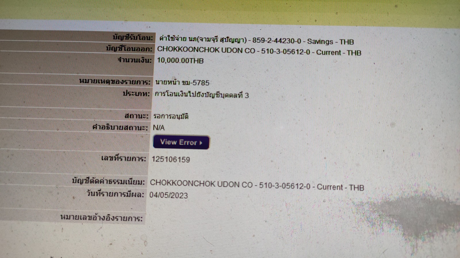The image size is (460, 258).
Task: Select the amount 10,000.00THB
Action: 180,60
